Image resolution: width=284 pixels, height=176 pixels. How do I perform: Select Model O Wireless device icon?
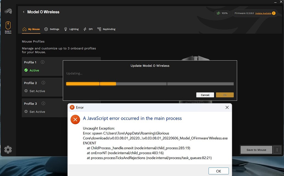click(x=8, y=27)
